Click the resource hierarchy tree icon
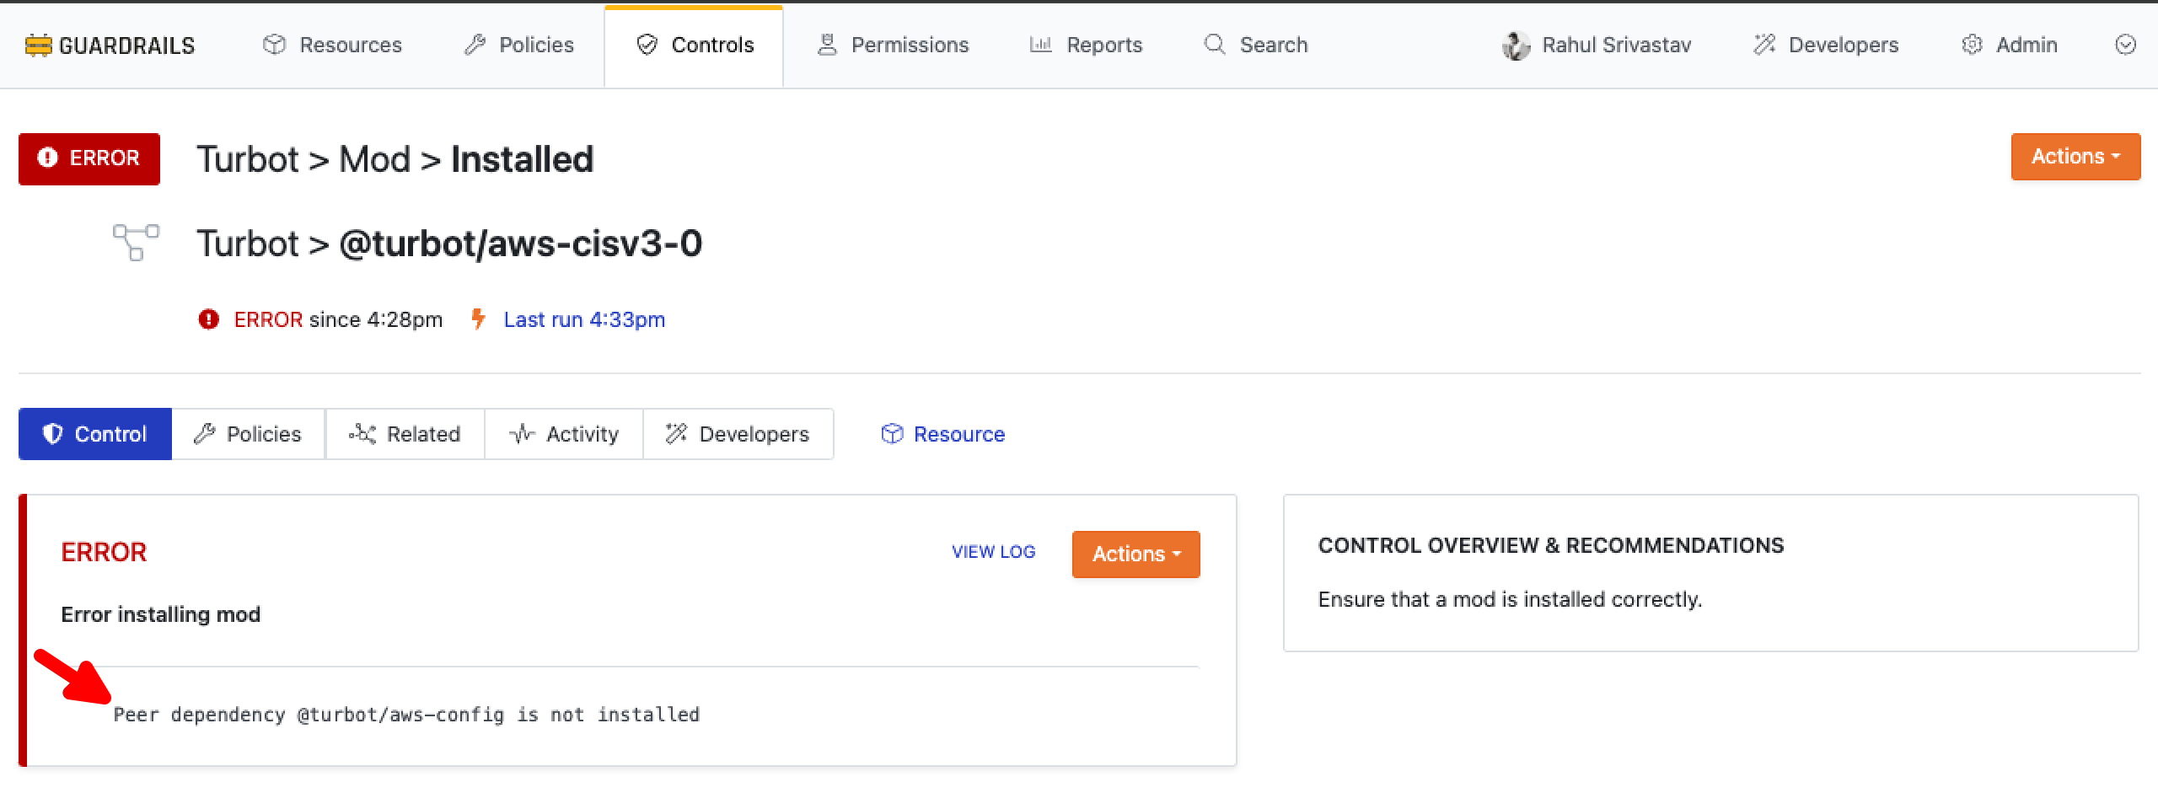 pyautogui.click(x=136, y=243)
